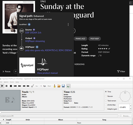The height and width of the screenshot is (125, 133).
Task: Click the sparkle icon next to LocalHost
Action: click(x=29, y=24)
